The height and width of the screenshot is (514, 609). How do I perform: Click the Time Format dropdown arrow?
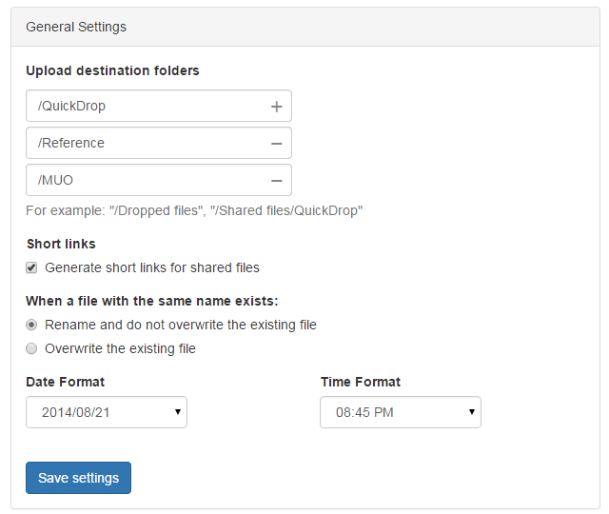(472, 412)
